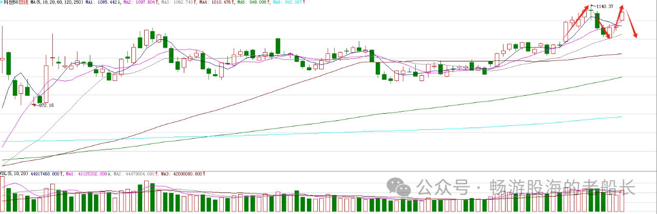Select the 日线 daily period label

[23, 3]
